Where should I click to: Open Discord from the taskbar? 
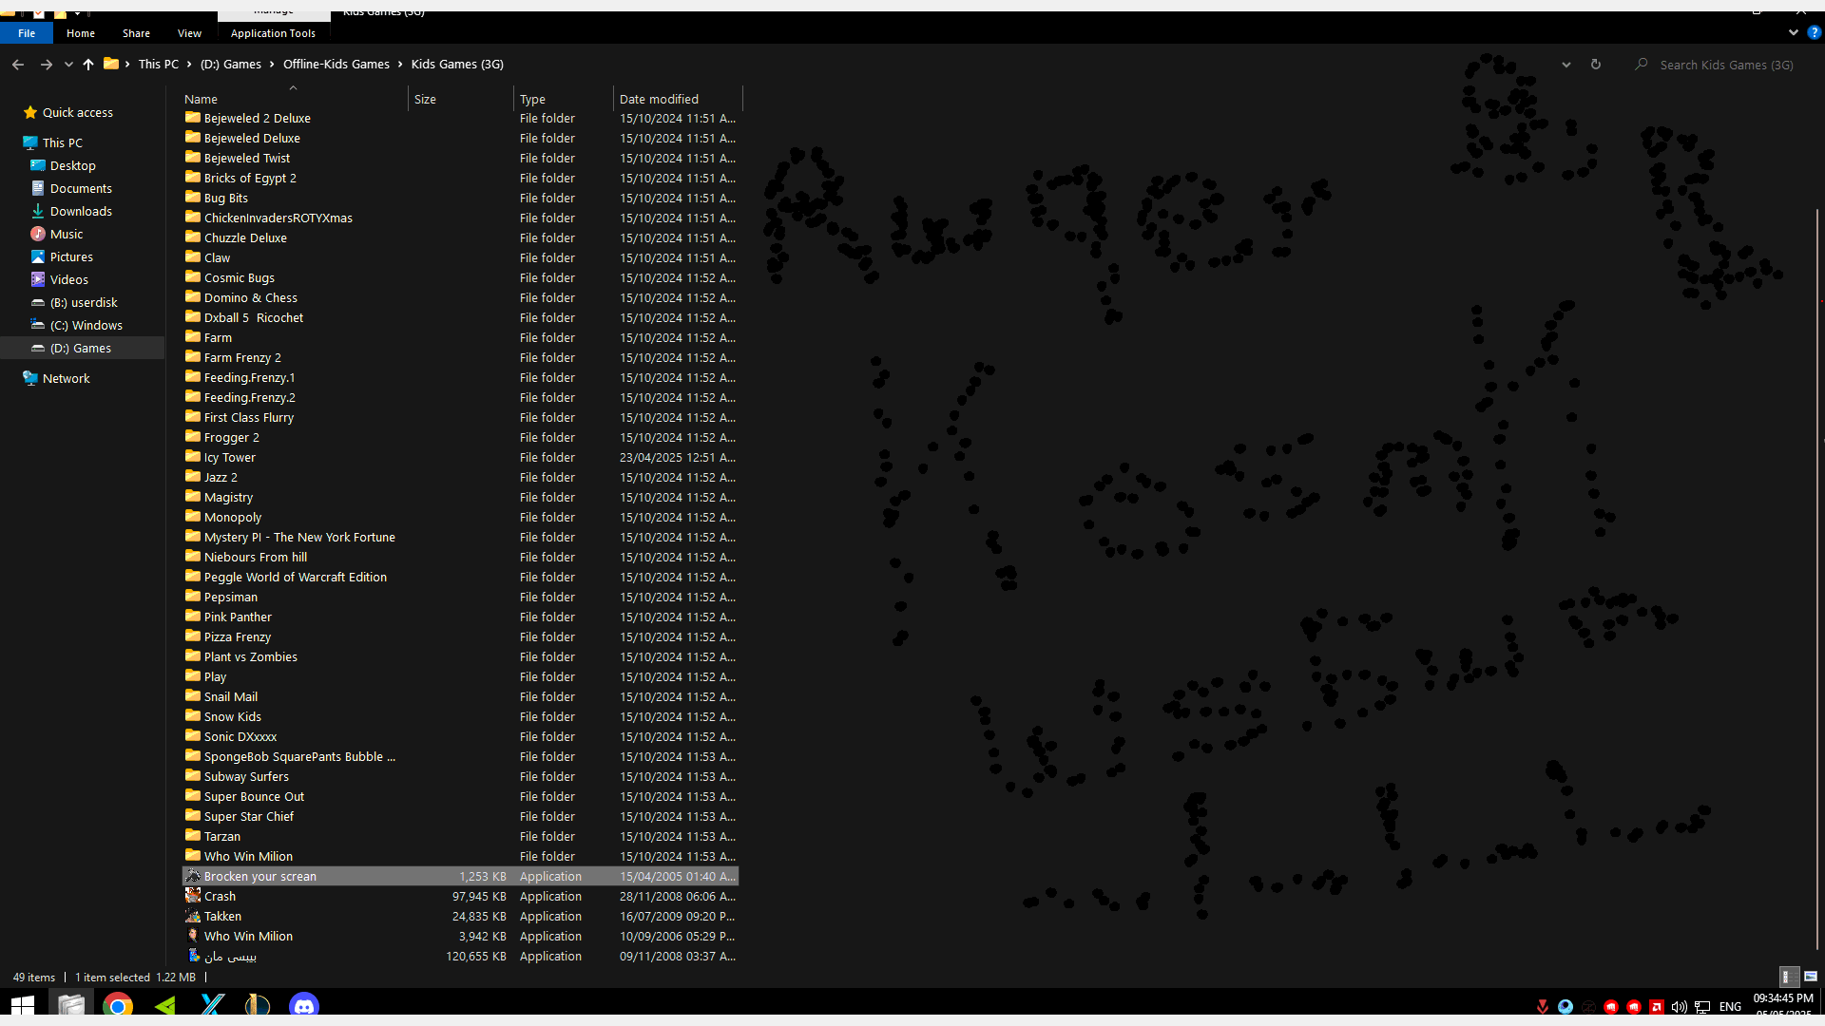(x=304, y=1005)
